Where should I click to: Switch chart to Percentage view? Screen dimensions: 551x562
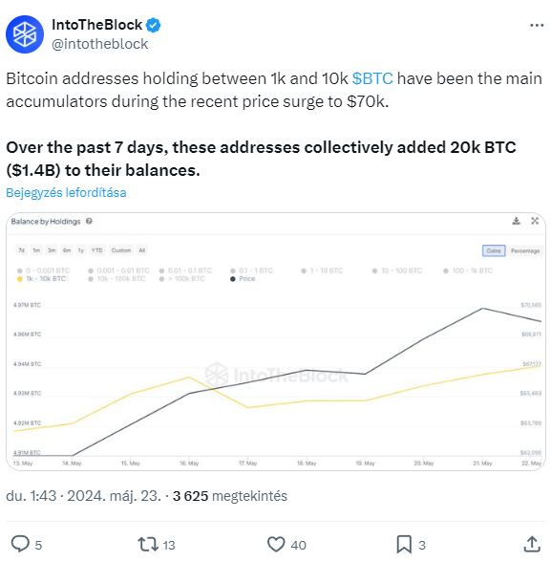tap(525, 250)
